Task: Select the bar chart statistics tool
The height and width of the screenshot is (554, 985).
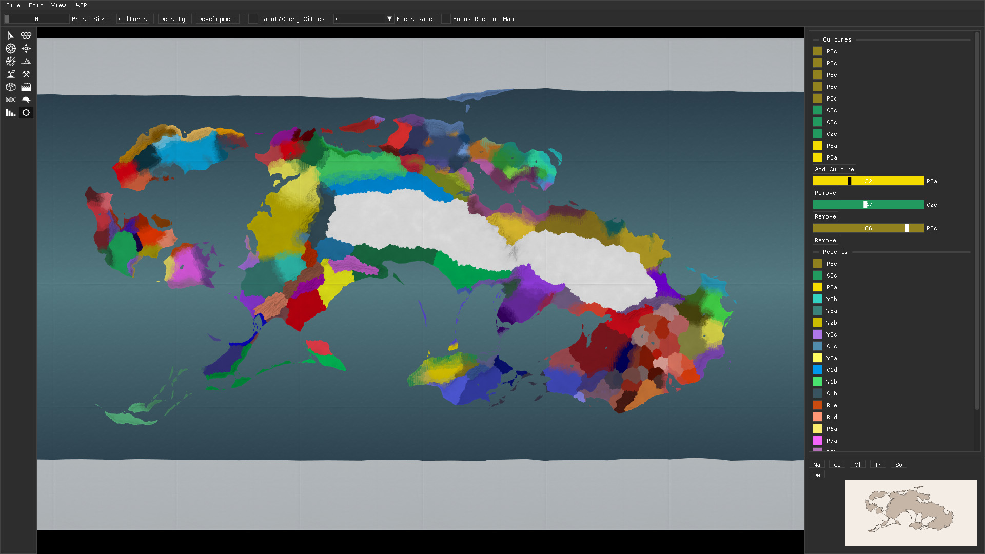Action: 10,112
